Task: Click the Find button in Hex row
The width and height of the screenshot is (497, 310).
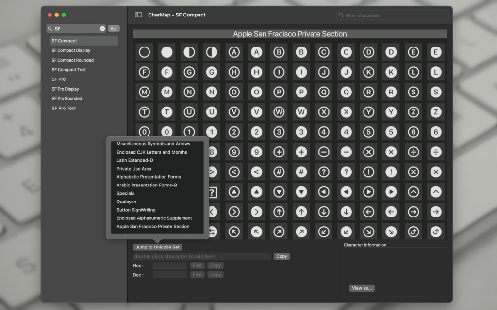Action: 197,265
